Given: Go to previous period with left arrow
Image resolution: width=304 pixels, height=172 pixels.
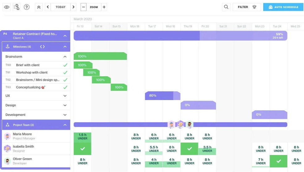Looking at the screenshot, I should tap(48, 7).
